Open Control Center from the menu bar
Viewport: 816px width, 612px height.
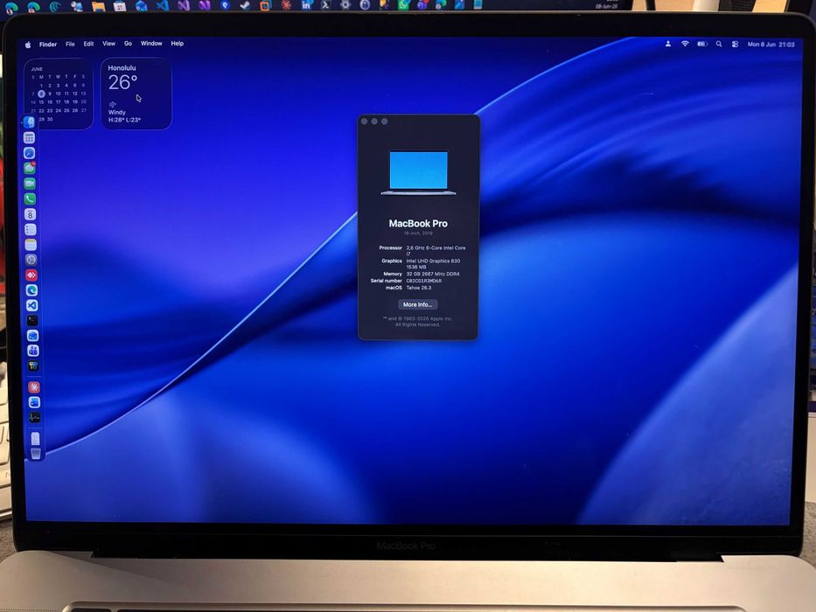pyautogui.click(x=735, y=45)
